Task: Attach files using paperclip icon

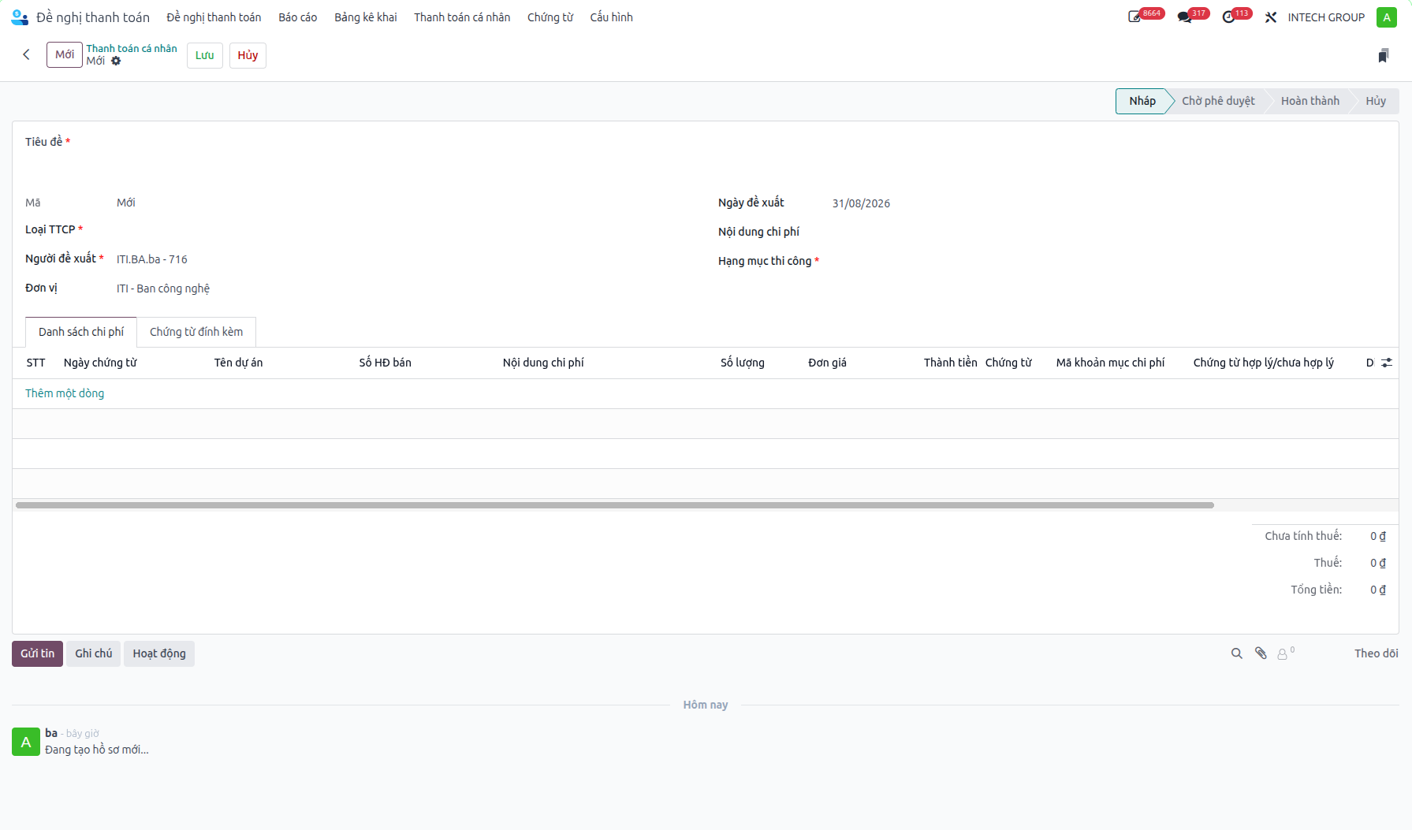Action: [x=1261, y=653]
